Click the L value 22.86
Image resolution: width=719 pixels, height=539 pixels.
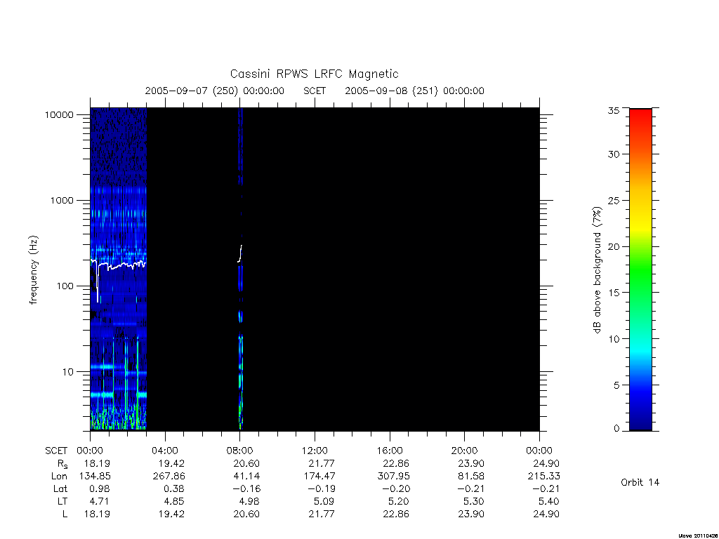(x=396, y=514)
